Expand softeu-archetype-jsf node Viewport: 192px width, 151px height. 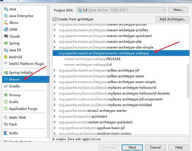point(55,70)
